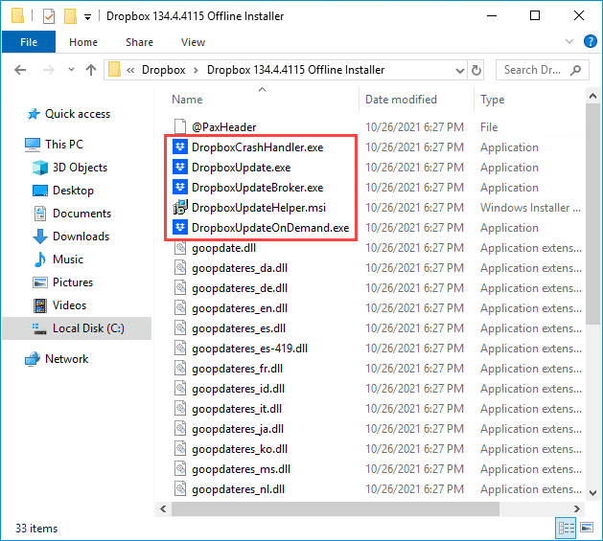Open the View ribbon tab
Image resolution: width=603 pixels, height=541 pixels.
click(193, 42)
